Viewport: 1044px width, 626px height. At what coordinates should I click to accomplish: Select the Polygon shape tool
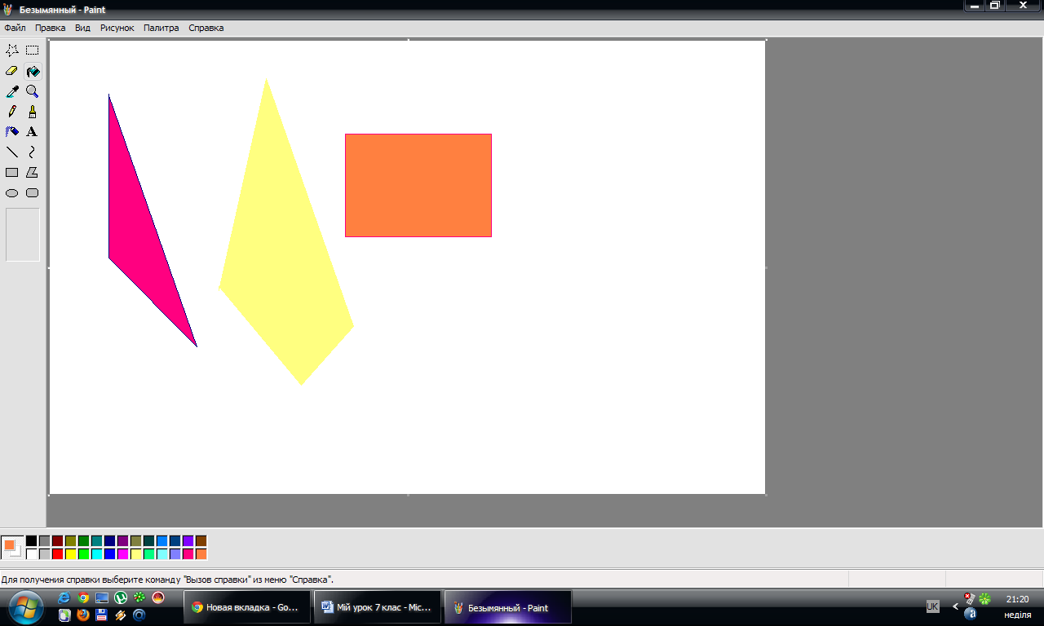point(33,173)
